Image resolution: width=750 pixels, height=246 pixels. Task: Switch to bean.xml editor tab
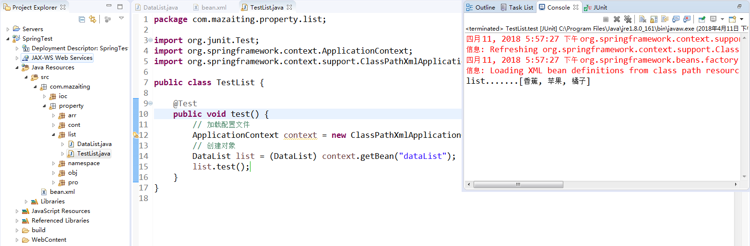[x=210, y=8]
